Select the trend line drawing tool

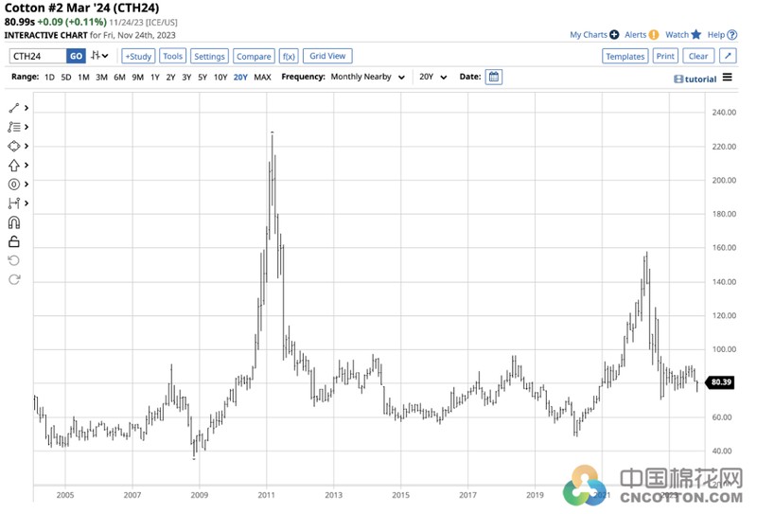(x=14, y=108)
